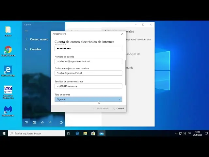The width and height of the screenshot is (209, 157).
Task: Open Microsoft Store from the taskbar
Action: pyautogui.click(x=93, y=133)
